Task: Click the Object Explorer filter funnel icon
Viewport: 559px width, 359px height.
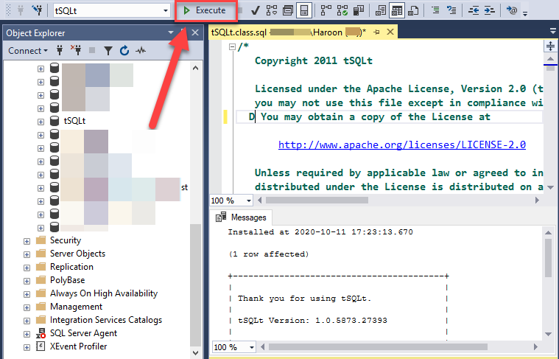Action: (x=108, y=51)
